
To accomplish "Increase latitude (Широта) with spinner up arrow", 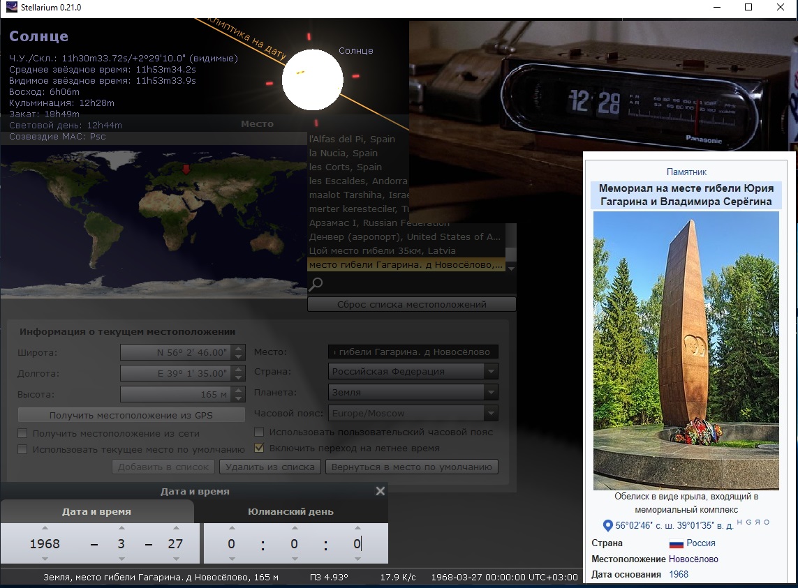I will tap(239, 349).
